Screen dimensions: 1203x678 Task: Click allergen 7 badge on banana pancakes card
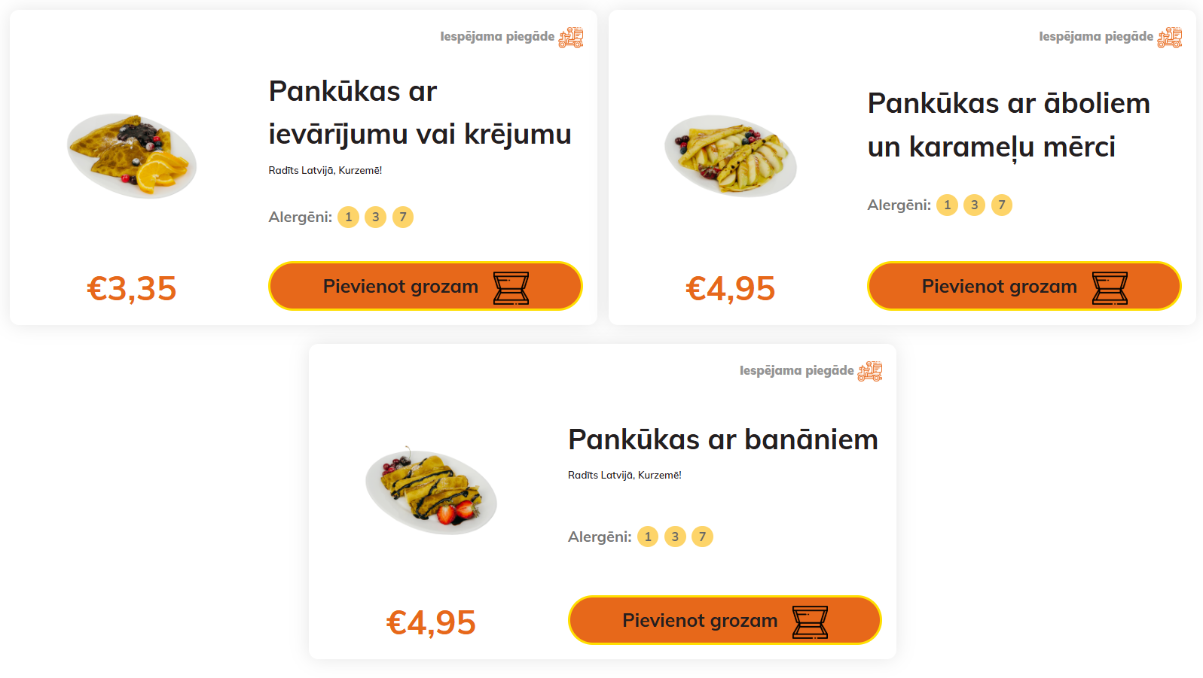point(702,537)
